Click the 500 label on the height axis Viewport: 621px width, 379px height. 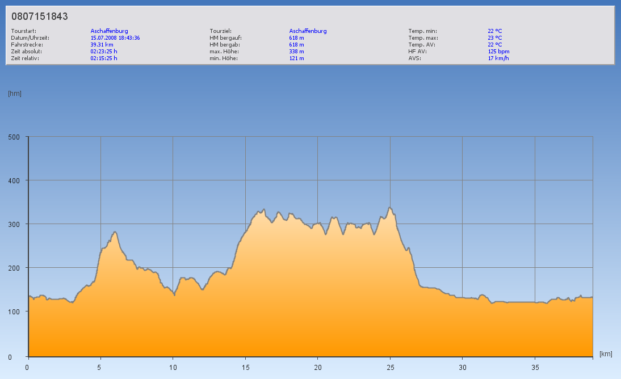[x=14, y=137]
